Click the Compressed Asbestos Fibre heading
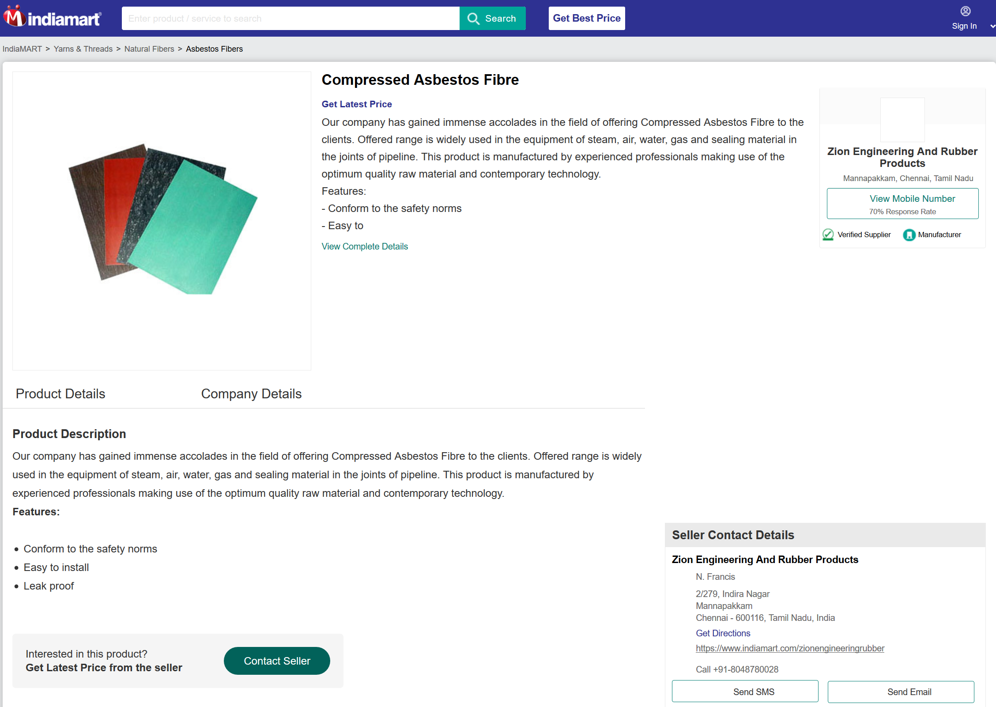Image resolution: width=996 pixels, height=707 pixels. tap(420, 80)
